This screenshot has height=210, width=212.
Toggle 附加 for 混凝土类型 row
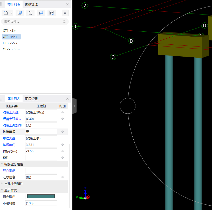[x=63, y=112]
